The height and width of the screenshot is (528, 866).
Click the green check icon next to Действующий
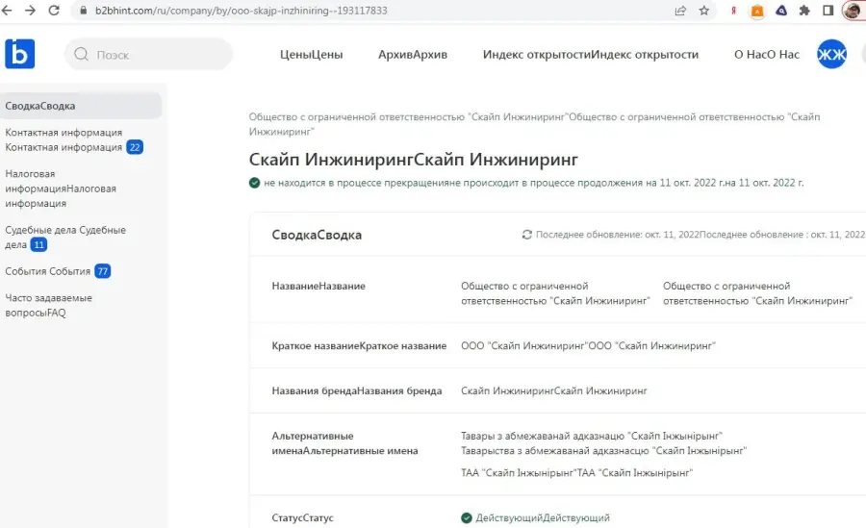[467, 518]
